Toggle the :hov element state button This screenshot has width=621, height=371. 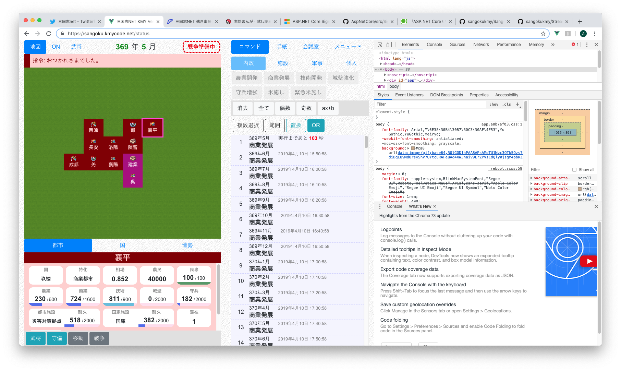494,104
